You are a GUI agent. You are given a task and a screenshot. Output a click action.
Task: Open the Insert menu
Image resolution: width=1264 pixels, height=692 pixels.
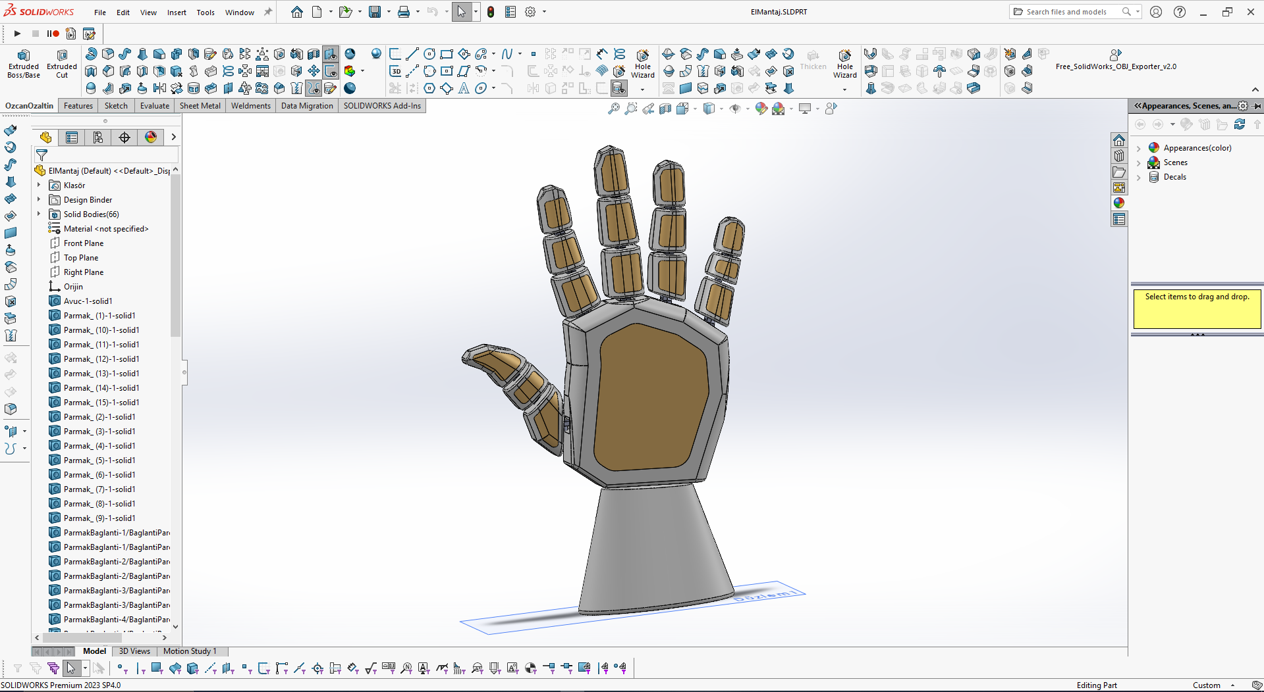(x=177, y=12)
